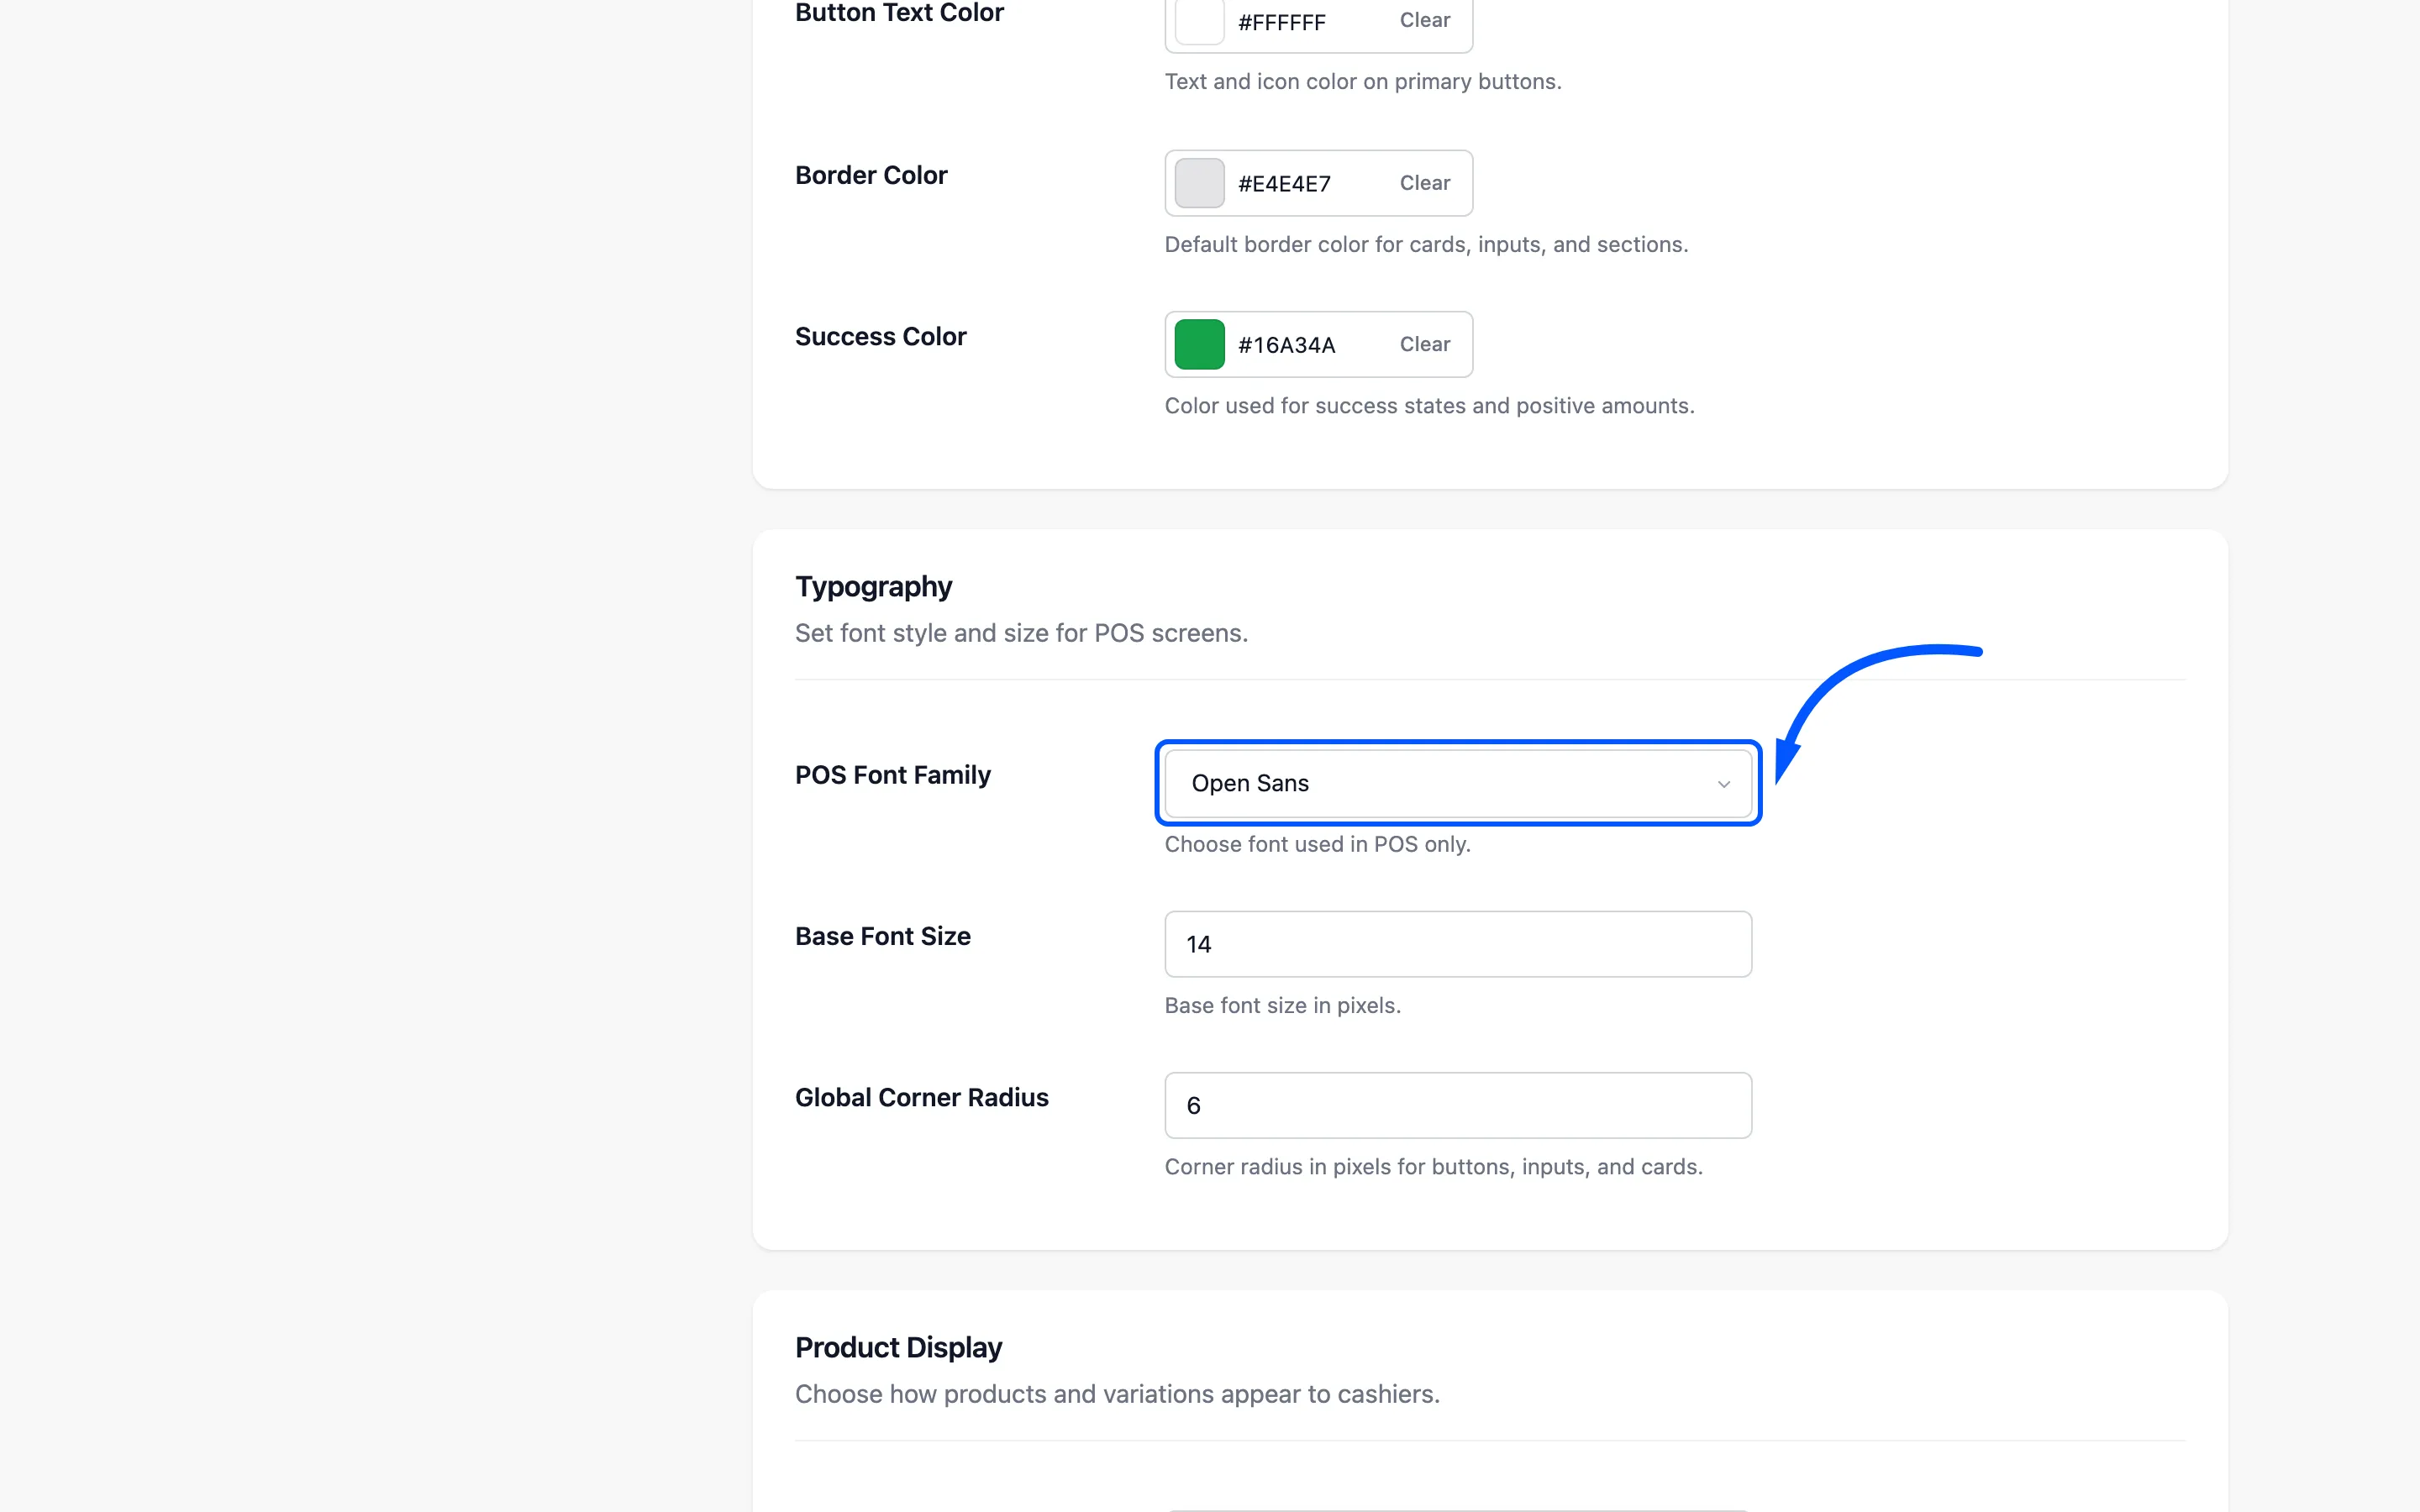Click the Base Font Size label

pos(882,936)
